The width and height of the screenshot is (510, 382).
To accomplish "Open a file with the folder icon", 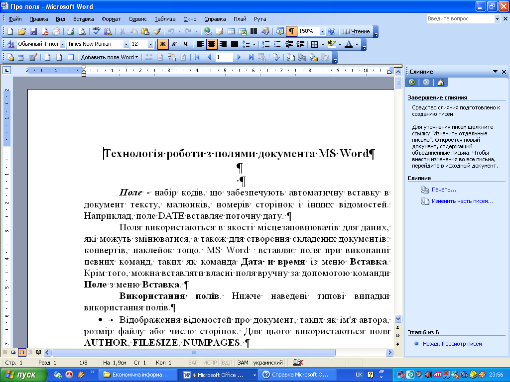I will click(22, 31).
